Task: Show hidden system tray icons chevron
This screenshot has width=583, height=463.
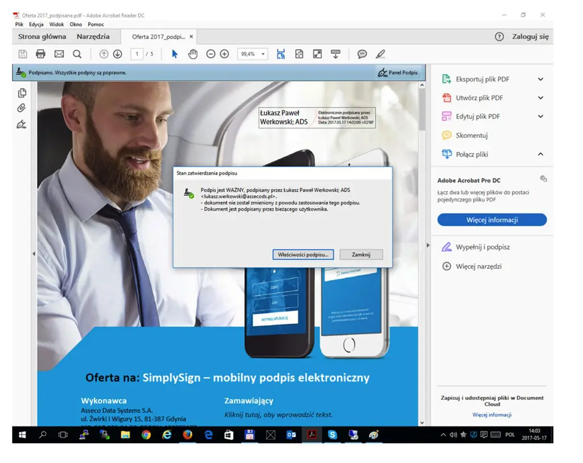Action: point(443,435)
